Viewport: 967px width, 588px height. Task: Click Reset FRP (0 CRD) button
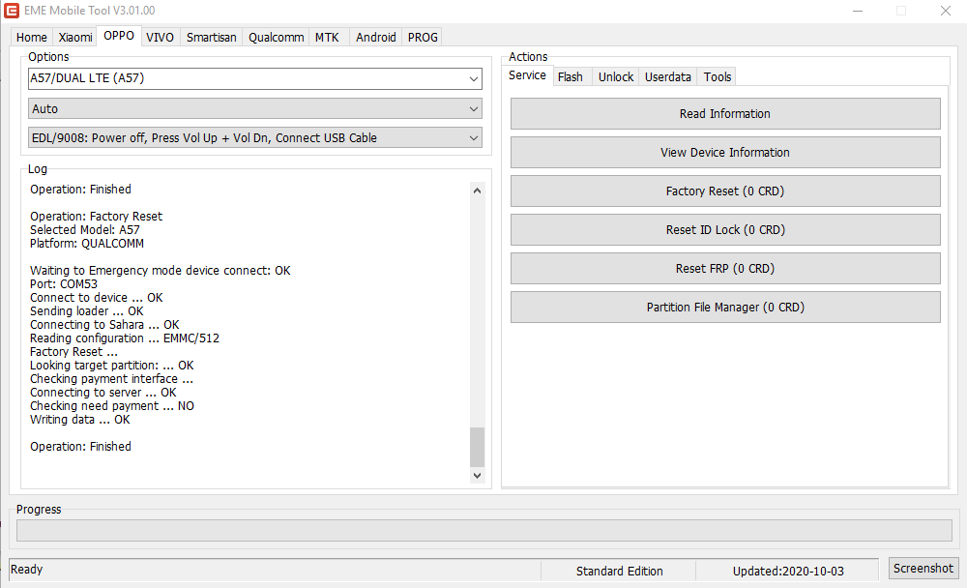point(725,269)
